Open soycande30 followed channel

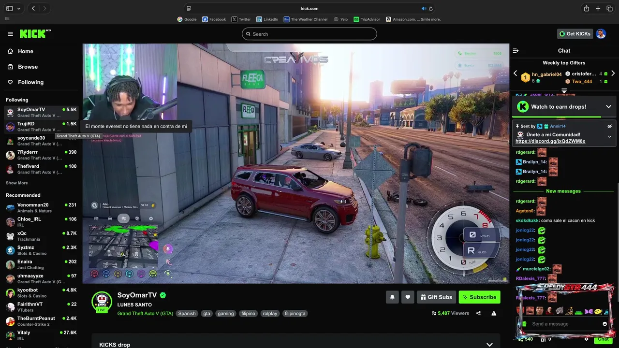[x=41, y=141]
